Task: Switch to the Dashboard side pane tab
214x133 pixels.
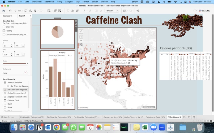Action: (x=7, y=16)
